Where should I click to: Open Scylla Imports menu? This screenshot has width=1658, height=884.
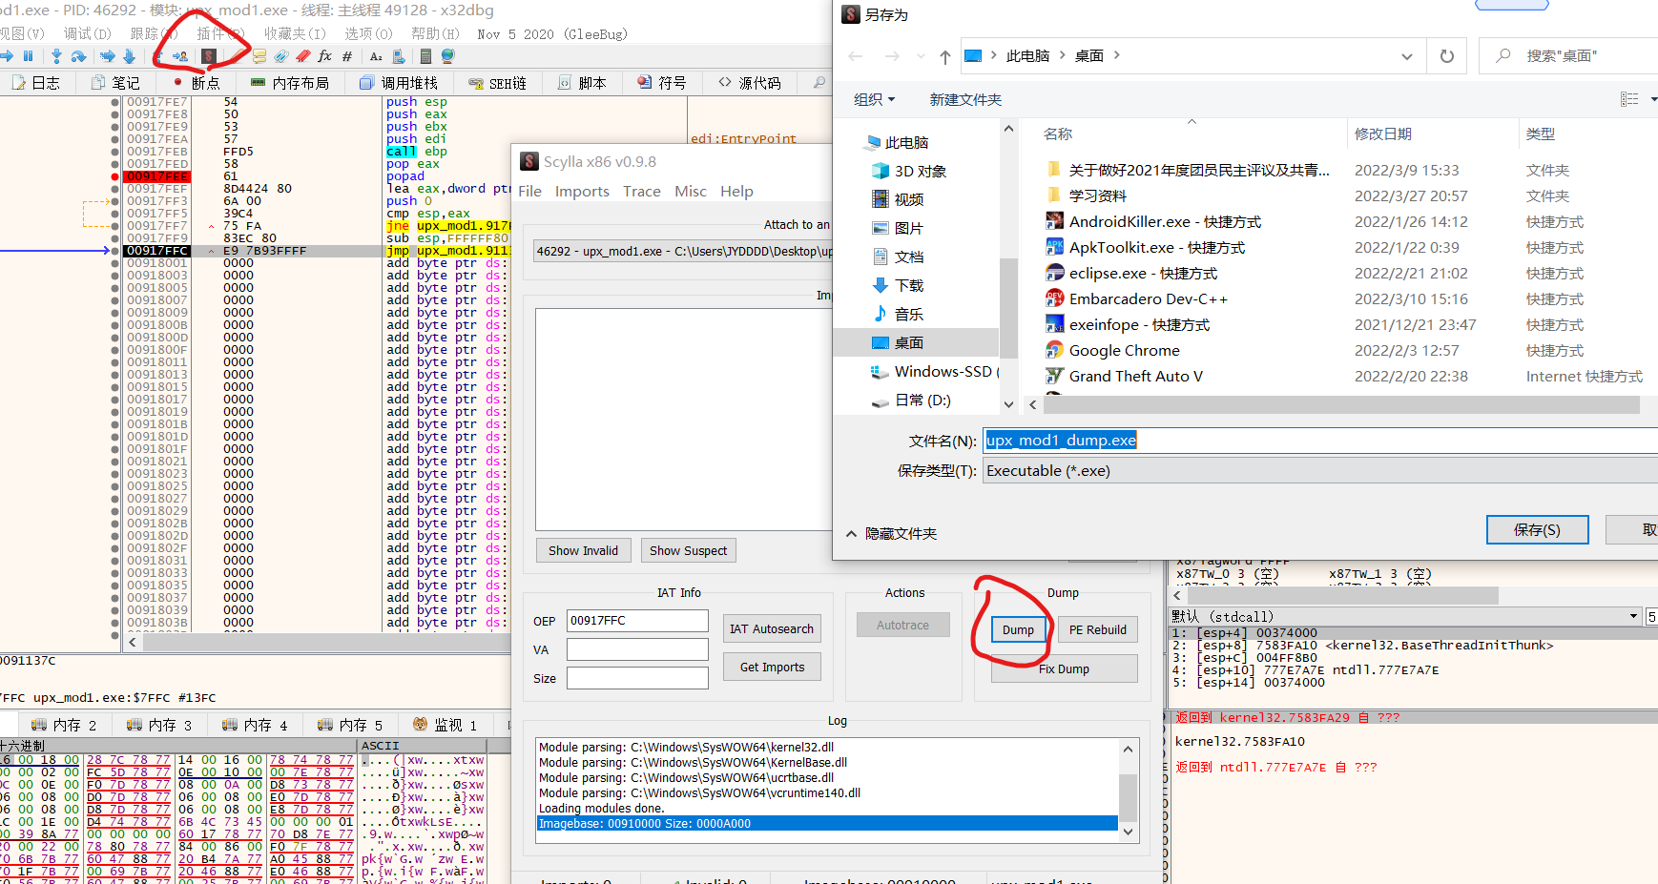582,192
